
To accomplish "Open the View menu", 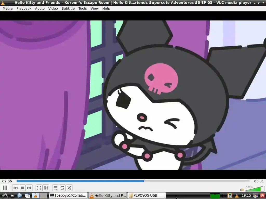I will click(x=95, y=9).
